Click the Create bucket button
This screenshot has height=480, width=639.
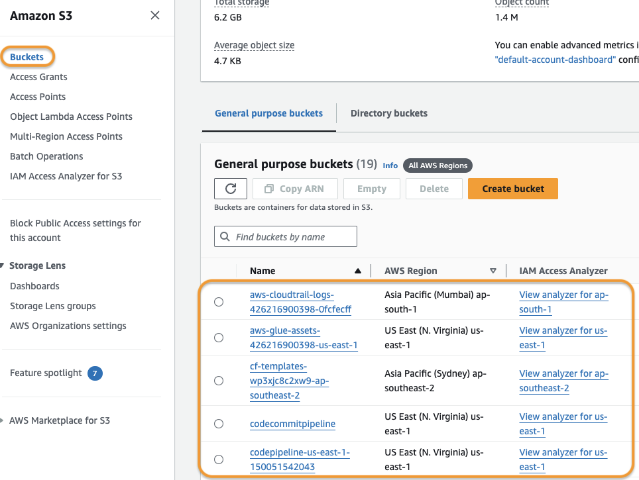click(x=513, y=189)
